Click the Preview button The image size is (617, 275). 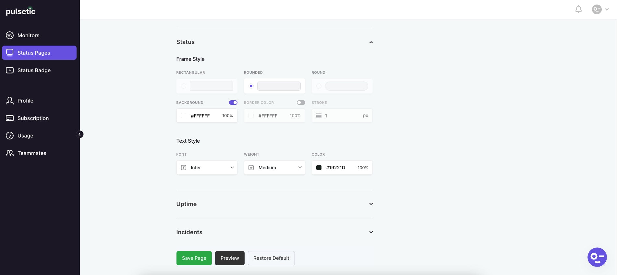(230, 258)
